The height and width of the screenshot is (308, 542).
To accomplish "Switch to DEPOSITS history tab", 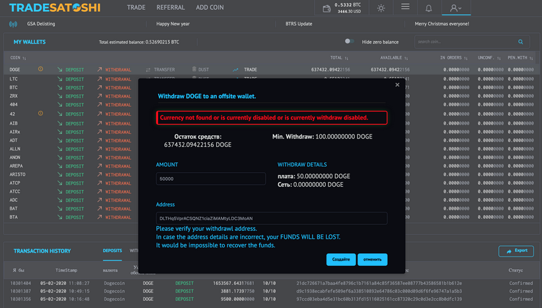I will tap(112, 251).
